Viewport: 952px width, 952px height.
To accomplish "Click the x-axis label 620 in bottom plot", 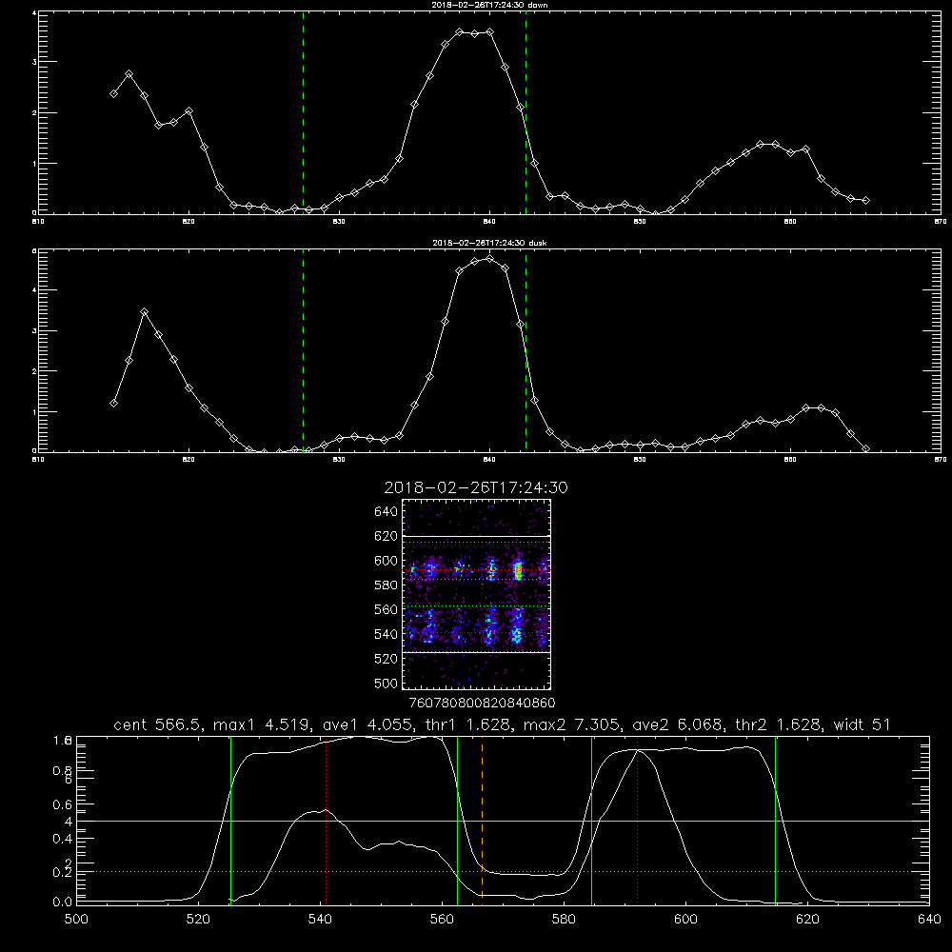I will [x=808, y=919].
